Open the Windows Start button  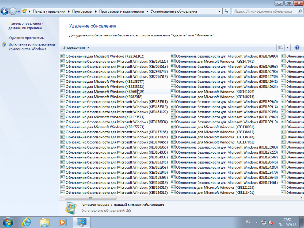pos(8,222)
